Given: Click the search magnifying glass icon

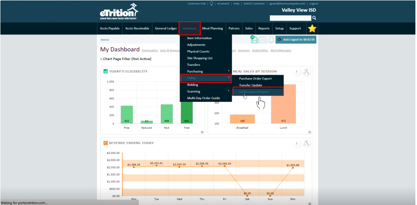Looking at the screenshot, I should [314, 18].
